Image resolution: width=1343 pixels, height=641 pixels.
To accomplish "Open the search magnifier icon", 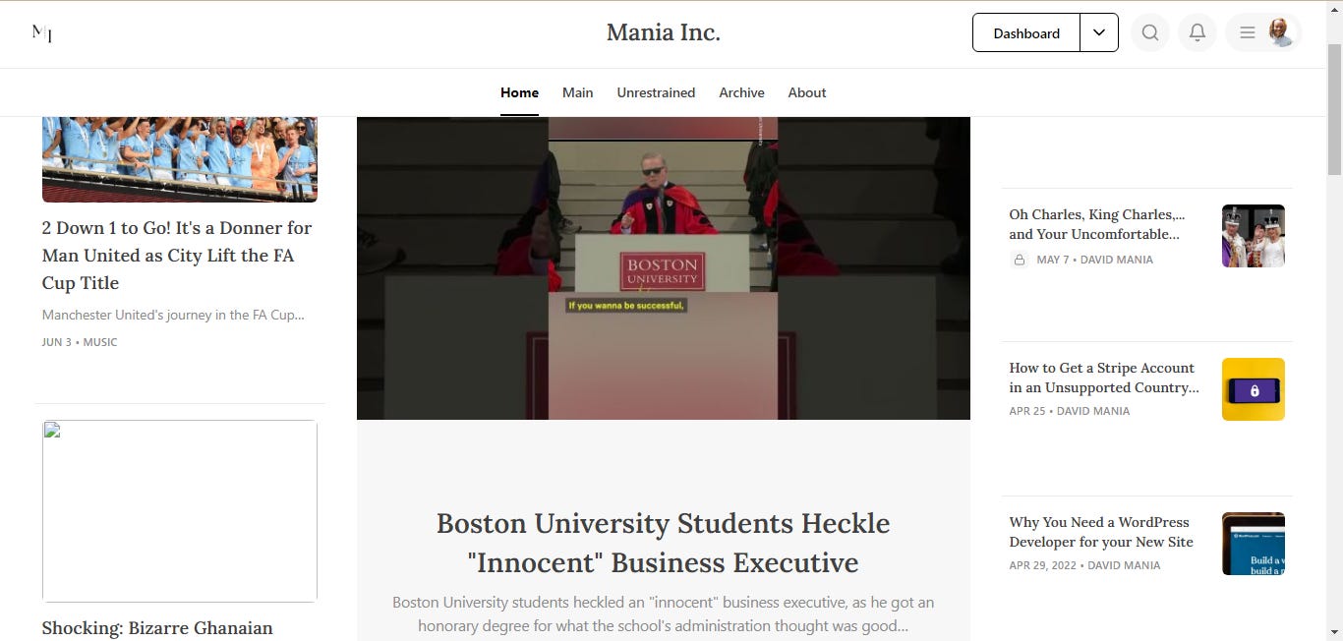I will tap(1149, 32).
